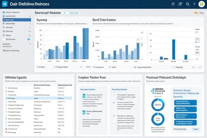Click the tallest bar in the first chart

tap(86, 43)
